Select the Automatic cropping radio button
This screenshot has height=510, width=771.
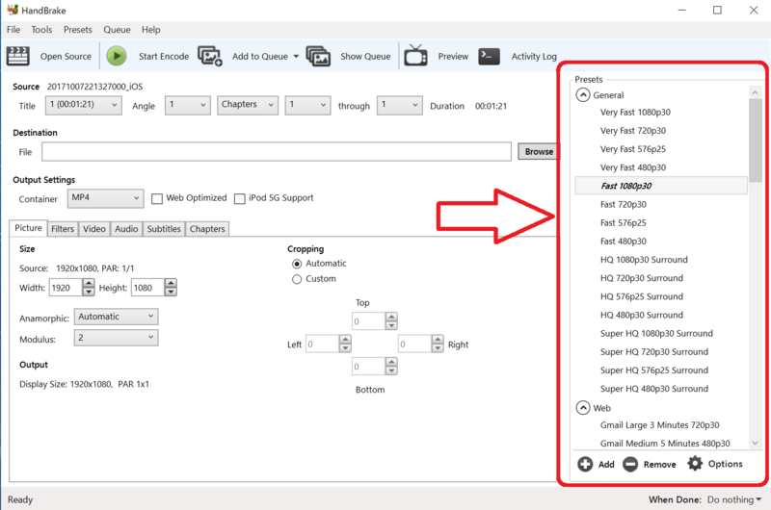[297, 264]
